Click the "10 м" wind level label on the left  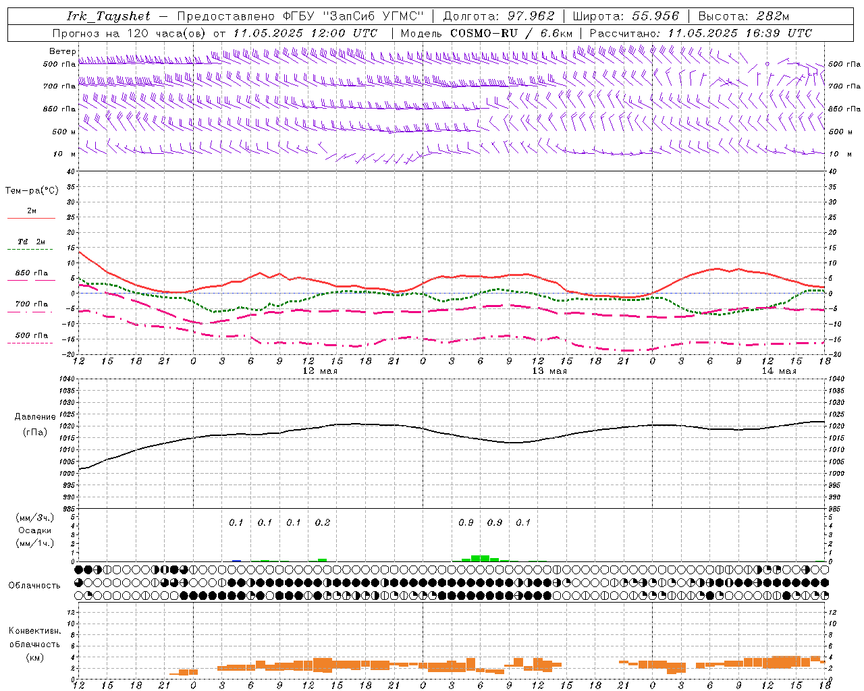coord(65,155)
